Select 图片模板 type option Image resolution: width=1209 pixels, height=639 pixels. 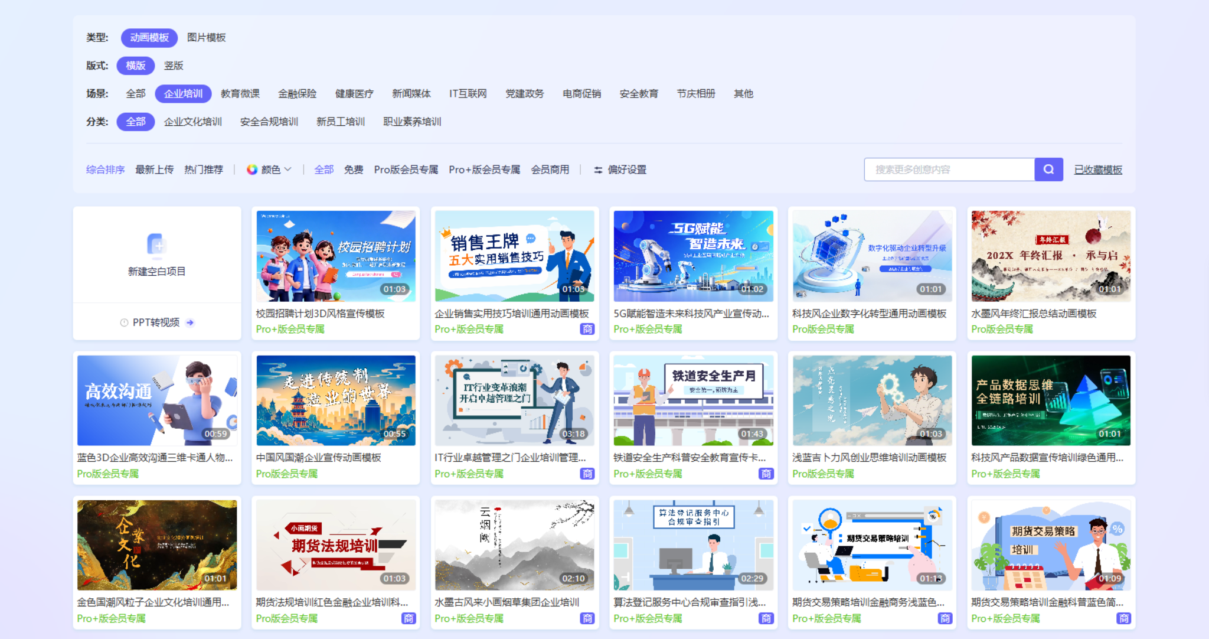pos(207,38)
